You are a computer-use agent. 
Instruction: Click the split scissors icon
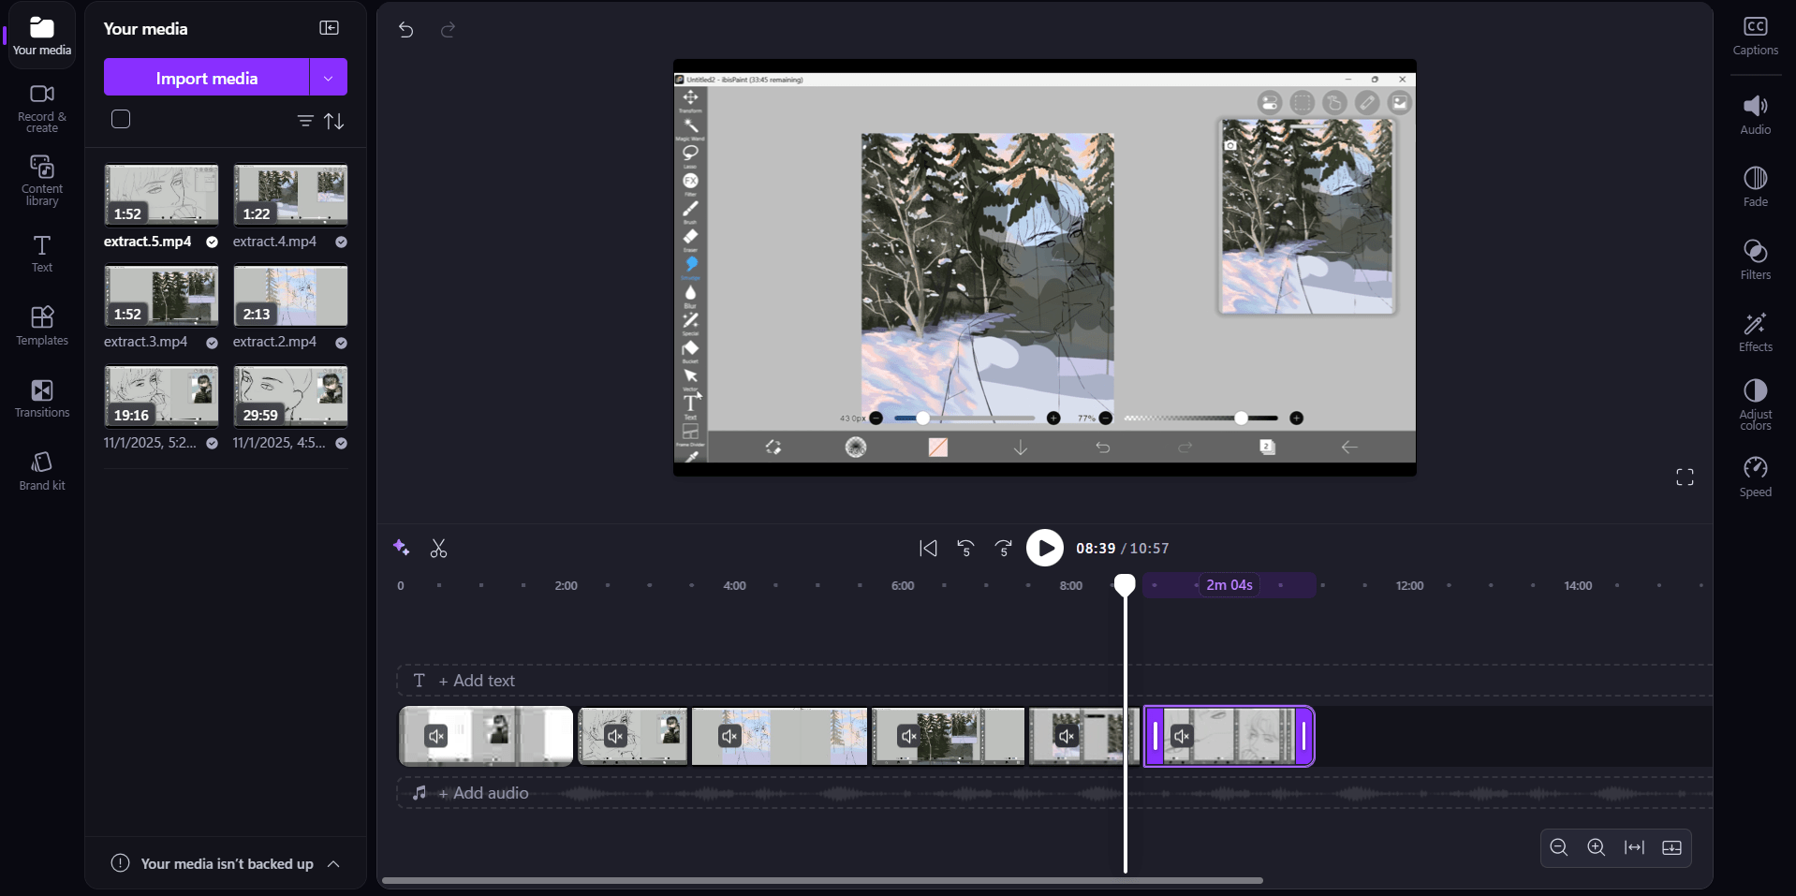pyautogui.click(x=438, y=549)
